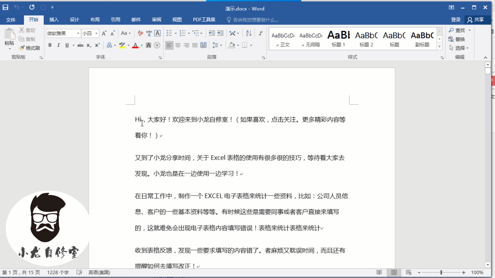
Task: Click the 共享 share button
Action: pyautogui.click(x=476, y=20)
